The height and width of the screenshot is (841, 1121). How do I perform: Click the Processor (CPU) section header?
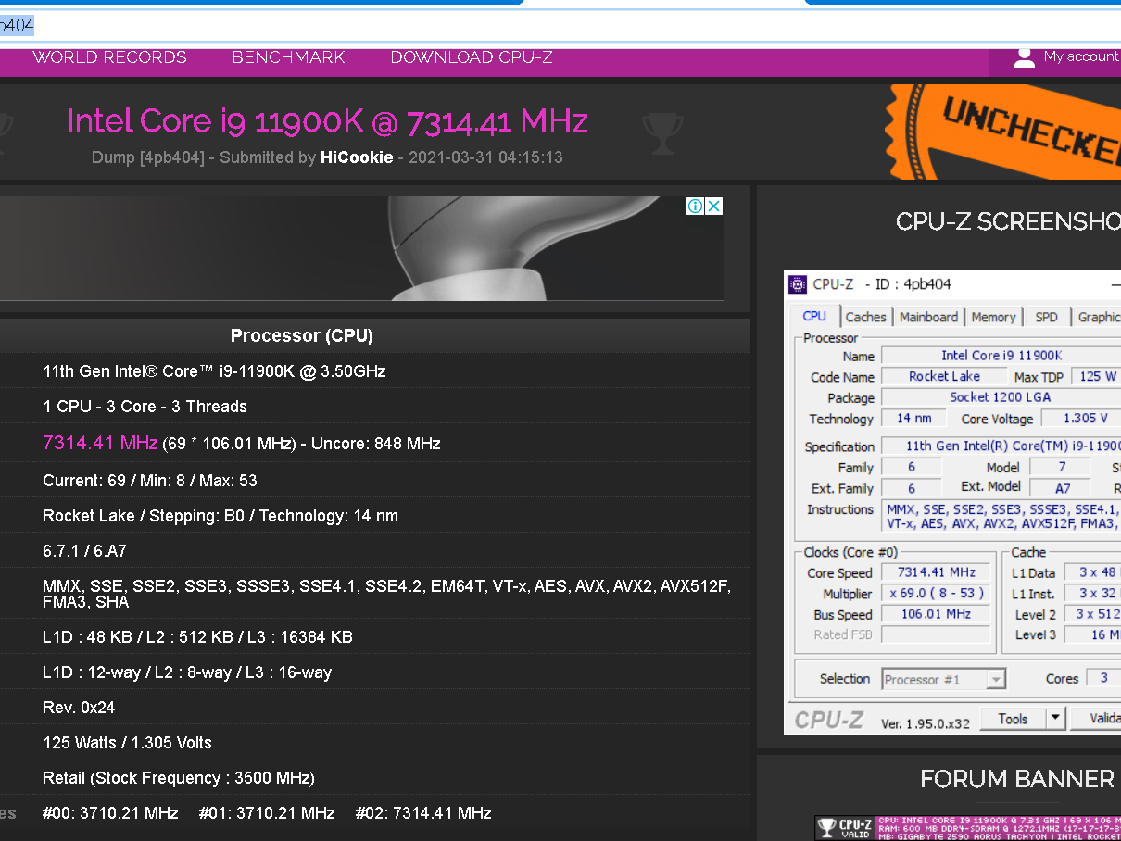pyautogui.click(x=302, y=335)
